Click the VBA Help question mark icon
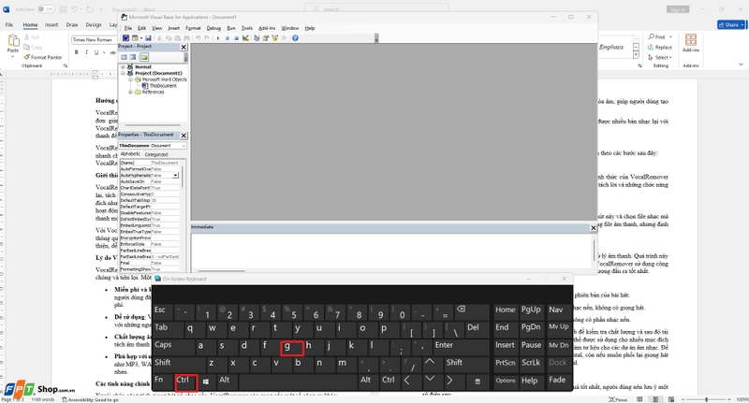The width and height of the screenshot is (749, 403). click(x=296, y=38)
